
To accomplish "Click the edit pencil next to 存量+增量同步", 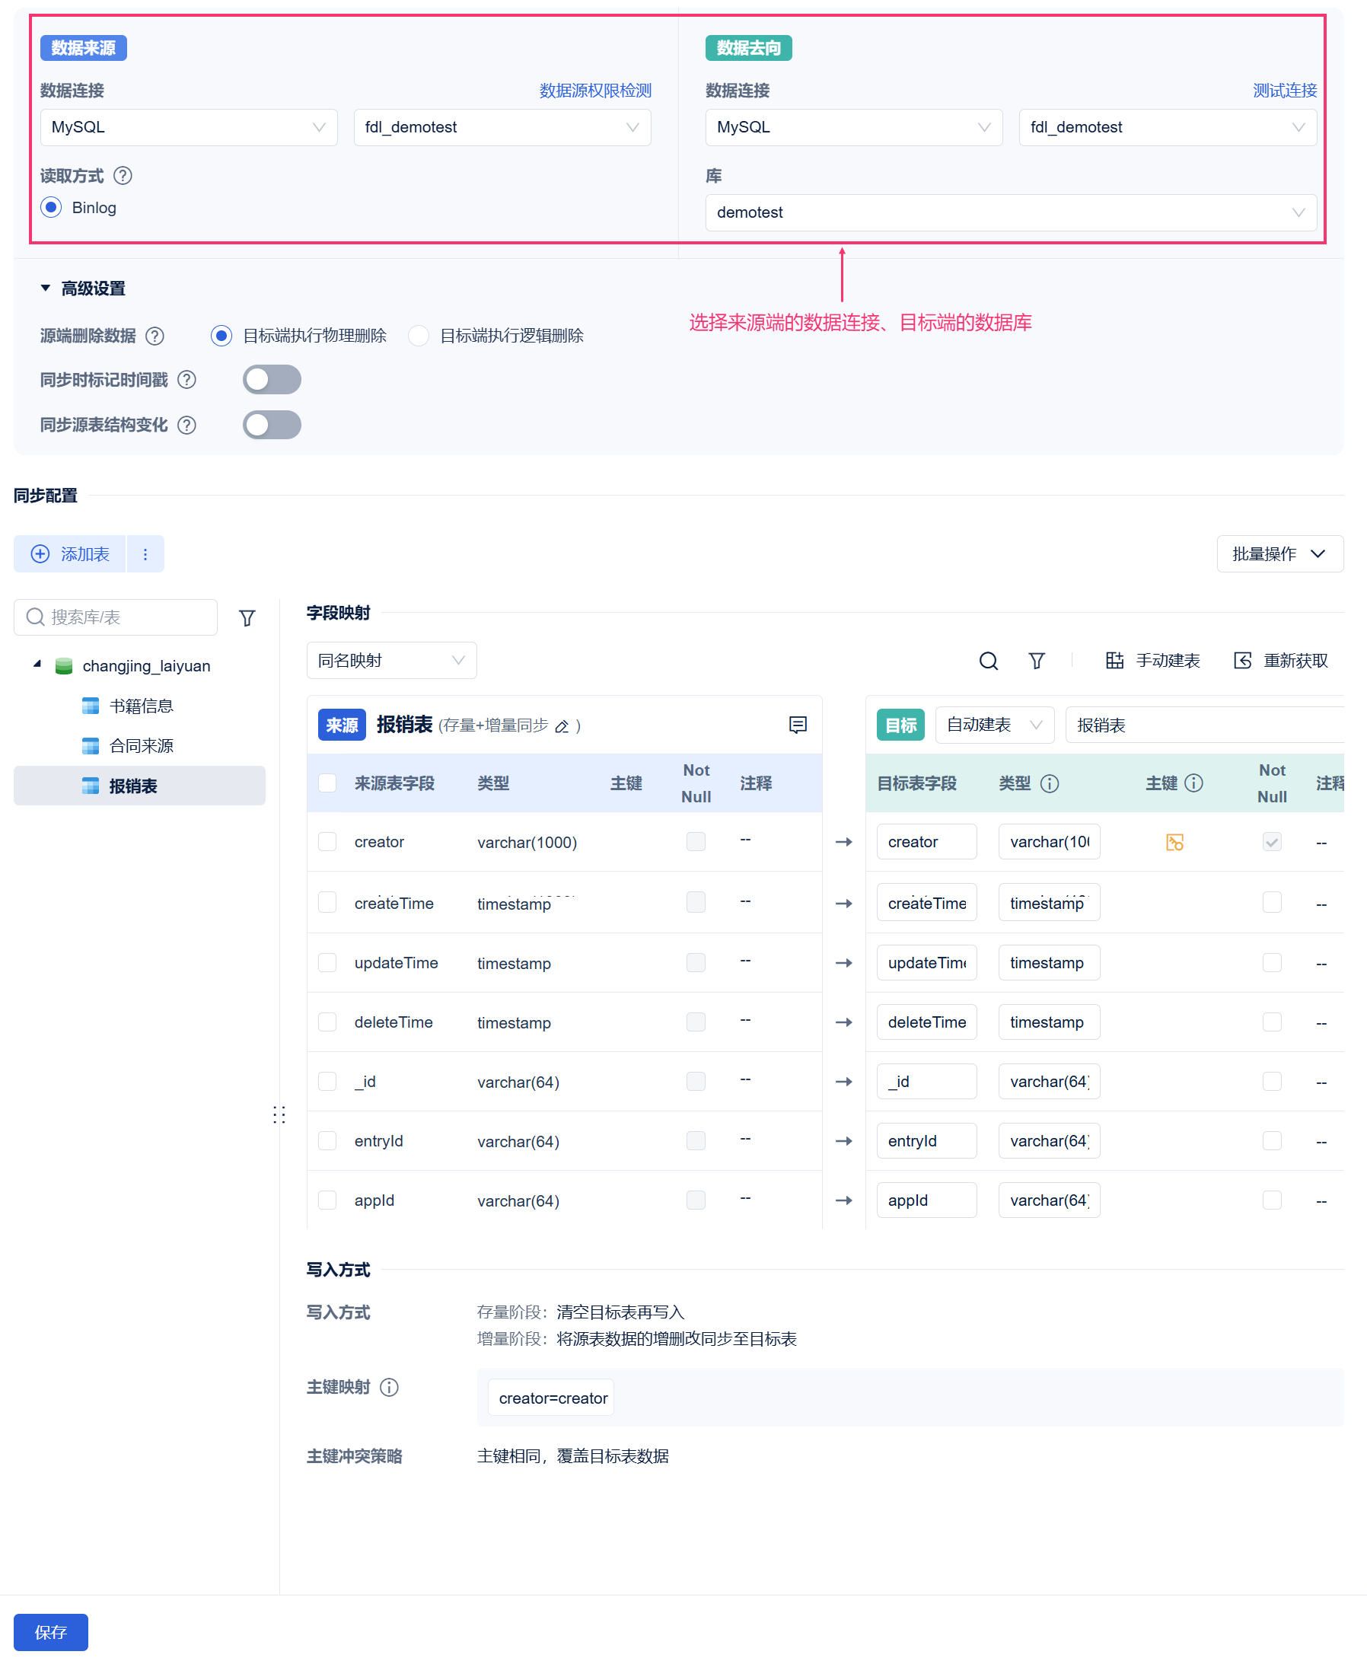I will [562, 726].
